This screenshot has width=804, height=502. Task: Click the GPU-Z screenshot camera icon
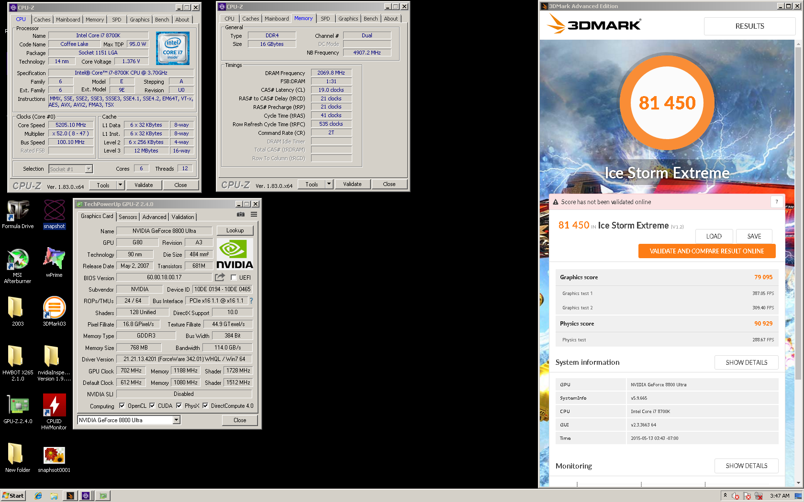coord(241,214)
